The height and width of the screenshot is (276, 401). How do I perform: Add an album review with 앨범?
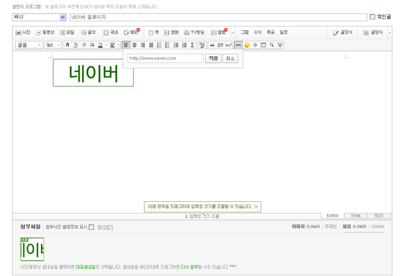pyautogui.click(x=219, y=32)
